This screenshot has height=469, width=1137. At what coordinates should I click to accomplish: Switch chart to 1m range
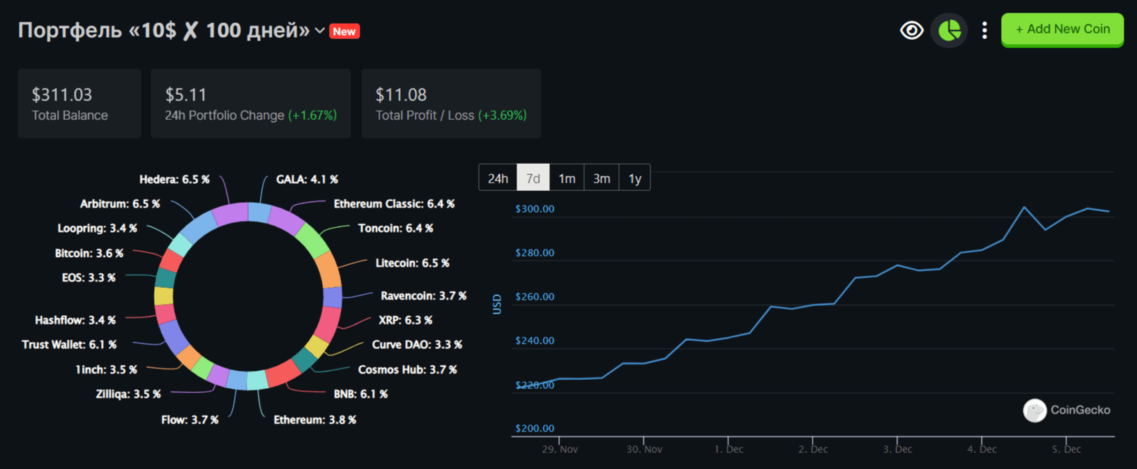(x=567, y=178)
